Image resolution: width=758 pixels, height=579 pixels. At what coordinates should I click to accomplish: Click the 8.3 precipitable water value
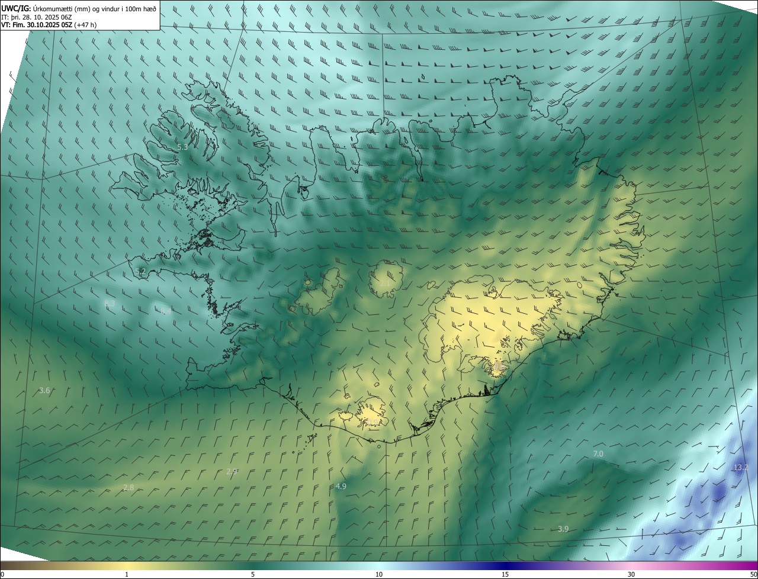(110, 304)
